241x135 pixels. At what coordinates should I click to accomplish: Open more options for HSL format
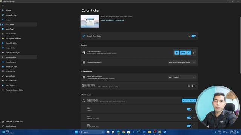click(194, 126)
